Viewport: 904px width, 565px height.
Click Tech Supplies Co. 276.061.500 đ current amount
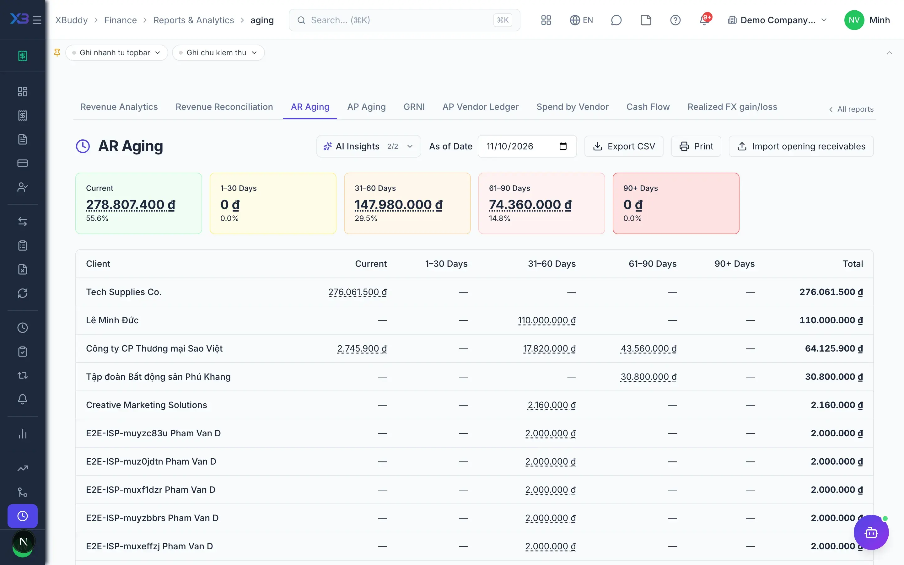click(357, 292)
